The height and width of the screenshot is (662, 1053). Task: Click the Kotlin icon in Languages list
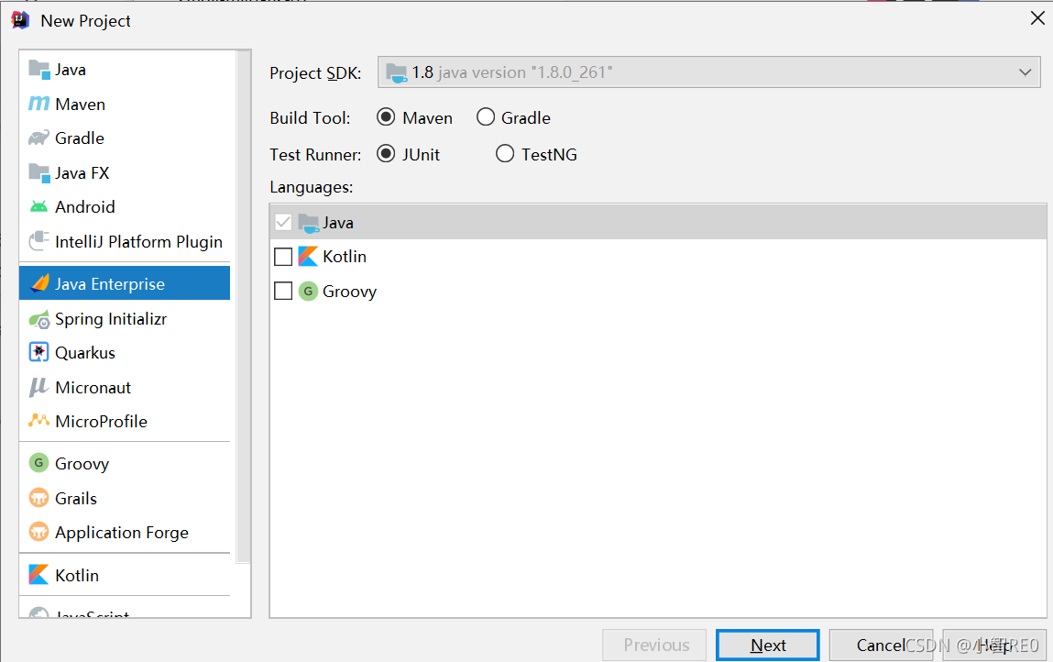308,256
